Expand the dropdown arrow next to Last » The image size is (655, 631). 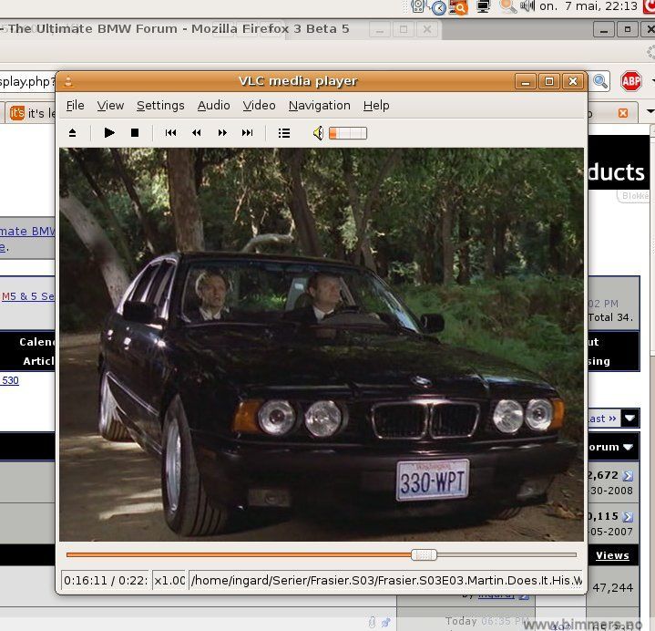click(x=629, y=419)
